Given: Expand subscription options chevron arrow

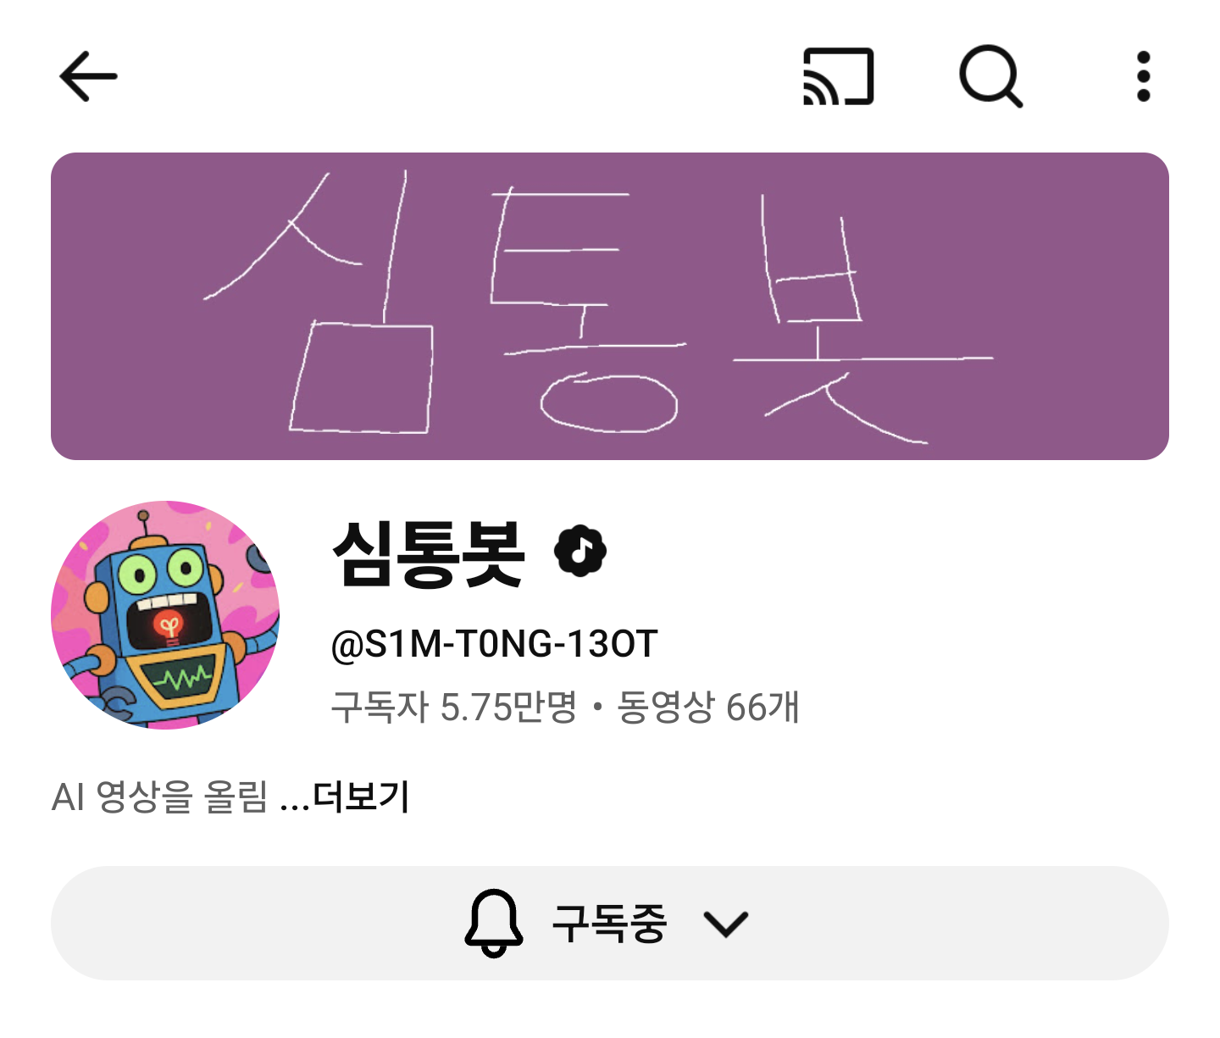Looking at the screenshot, I should click(x=726, y=924).
